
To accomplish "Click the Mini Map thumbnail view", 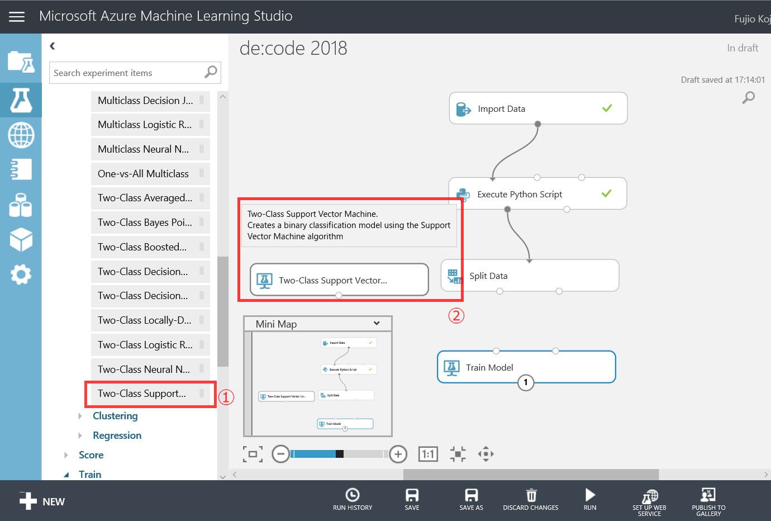I will coord(318,383).
